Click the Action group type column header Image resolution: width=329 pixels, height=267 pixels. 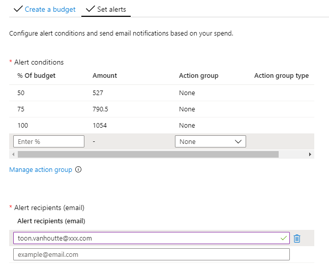(x=281, y=76)
